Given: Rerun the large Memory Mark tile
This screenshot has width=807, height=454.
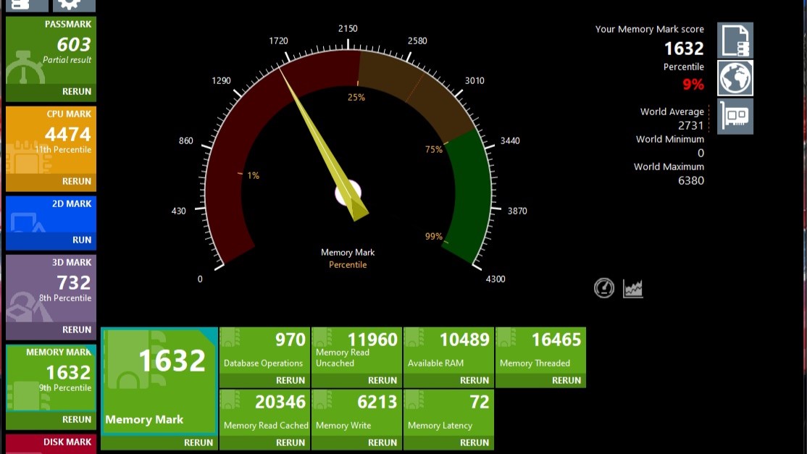Looking at the screenshot, I should pyautogui.click(x=198, y=442).
